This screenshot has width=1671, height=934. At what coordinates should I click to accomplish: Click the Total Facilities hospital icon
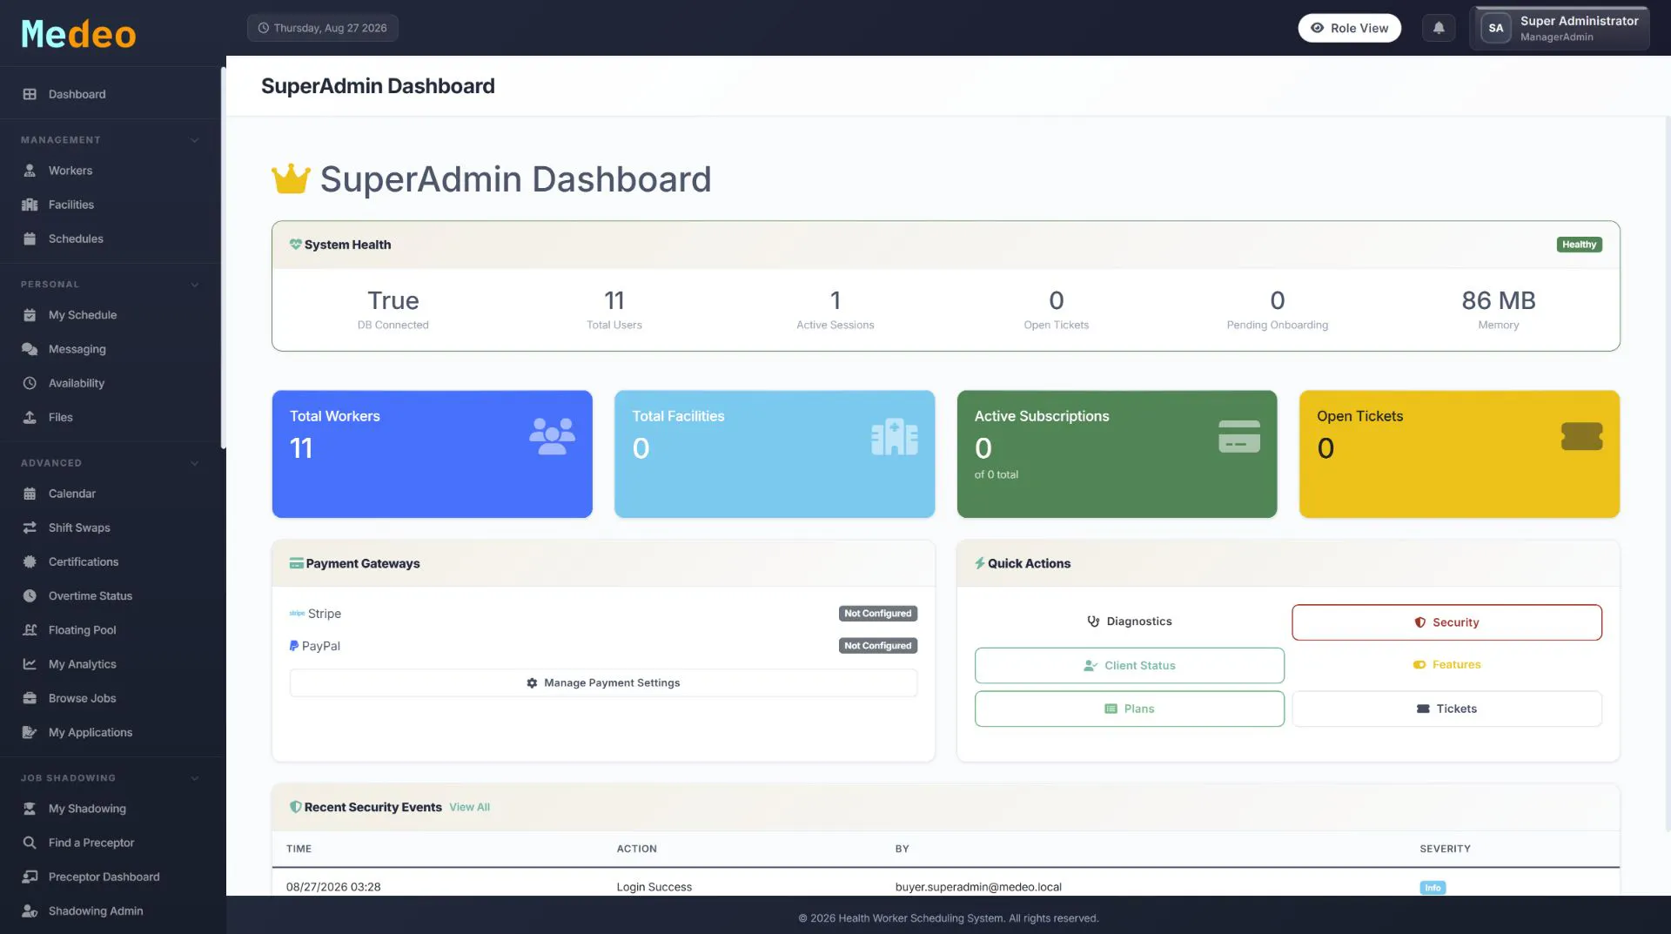pyautogui.click(x=895, y=436)
